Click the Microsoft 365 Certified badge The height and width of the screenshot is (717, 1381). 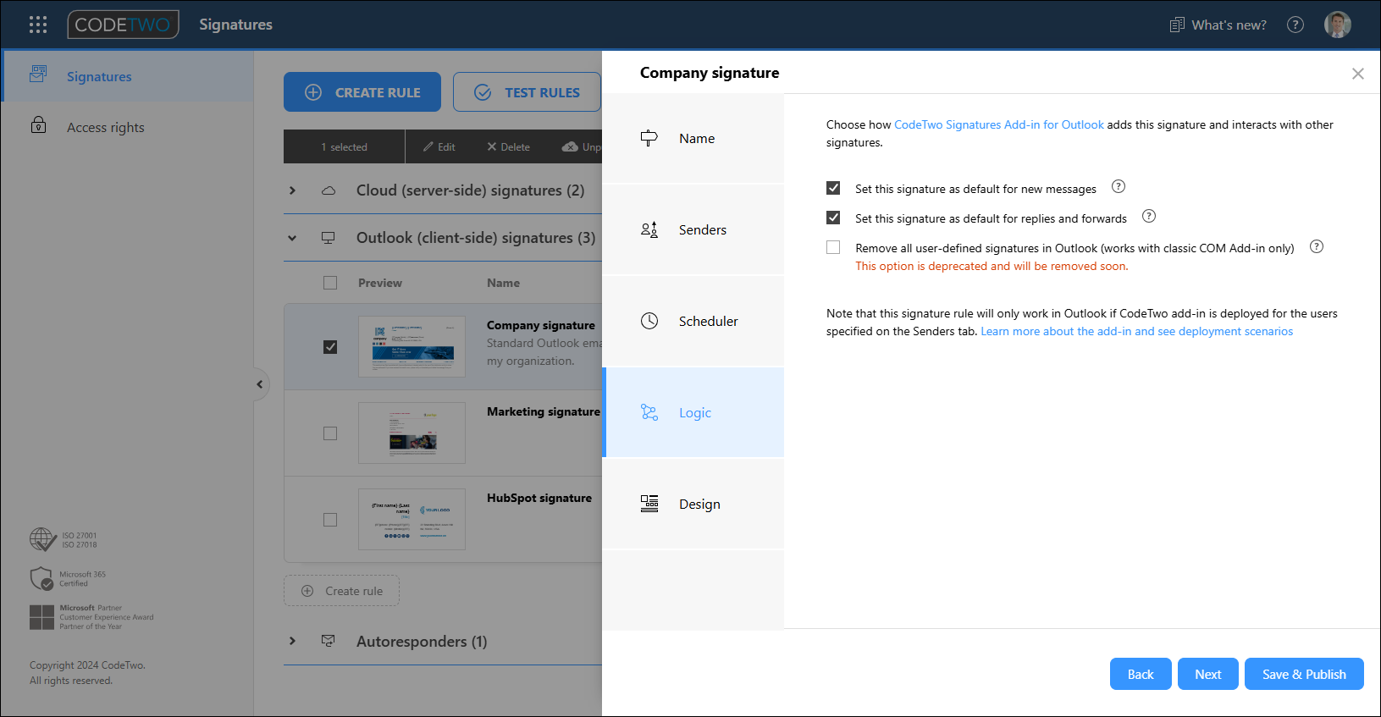[x=68, y=579]
